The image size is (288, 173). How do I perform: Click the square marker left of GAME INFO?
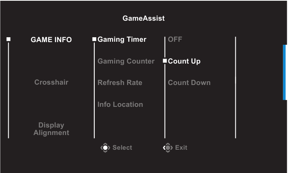9,39
